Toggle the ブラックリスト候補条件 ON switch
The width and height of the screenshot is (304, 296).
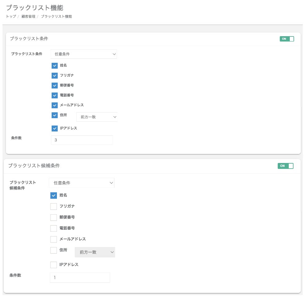click(285, 166)
